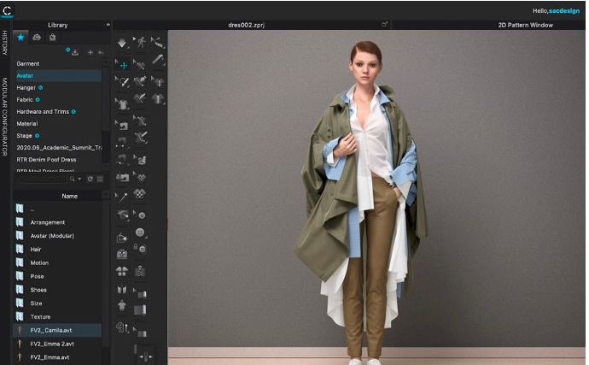
Task: Select the walking avatar motion tool
Action: click(x=141, y=42)
